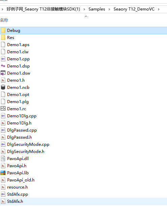The height and width of the screenshot is (214, 167).
Task: Click the PavoApi.h header icon
Action: click(3, 166)
